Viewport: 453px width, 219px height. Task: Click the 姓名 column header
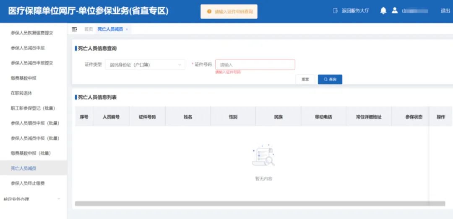(x=188, y=117)
